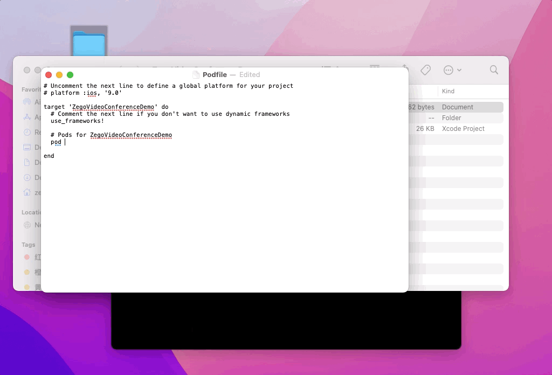Open Downloads via its Finder sidebar icon
The height and width of the screenshot is (375, 552).
coord(27,177)
